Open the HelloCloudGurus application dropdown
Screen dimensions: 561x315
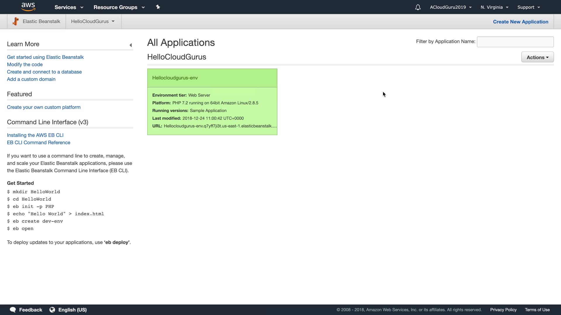point(93,21)
